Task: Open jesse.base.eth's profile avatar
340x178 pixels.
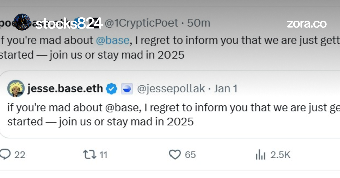Action: point(16,88)
